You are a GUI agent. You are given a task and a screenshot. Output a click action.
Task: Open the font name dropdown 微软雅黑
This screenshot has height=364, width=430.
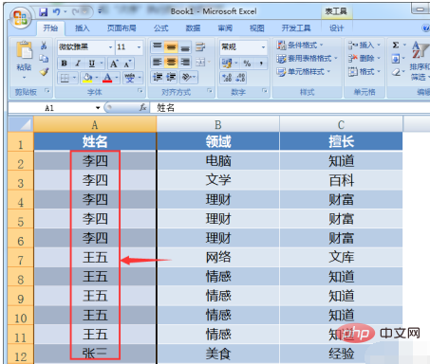[110, 47]
